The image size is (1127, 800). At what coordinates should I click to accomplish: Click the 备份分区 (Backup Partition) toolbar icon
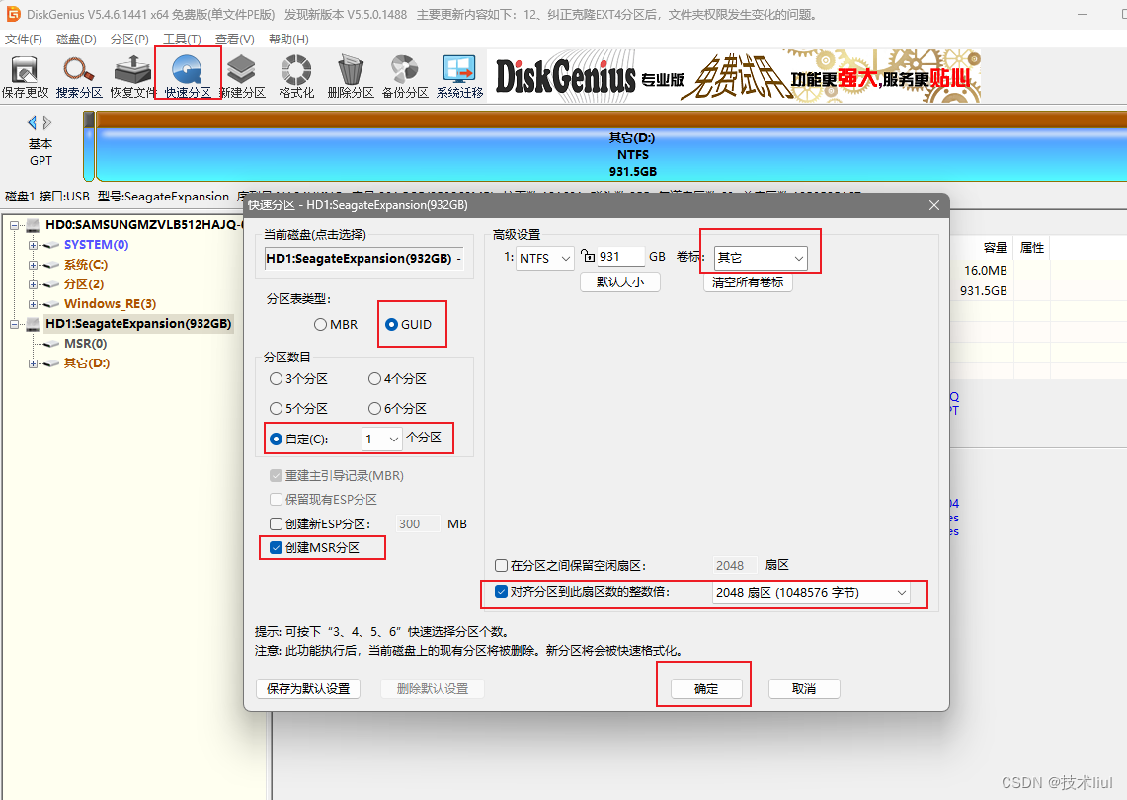(x=405, y=76)
